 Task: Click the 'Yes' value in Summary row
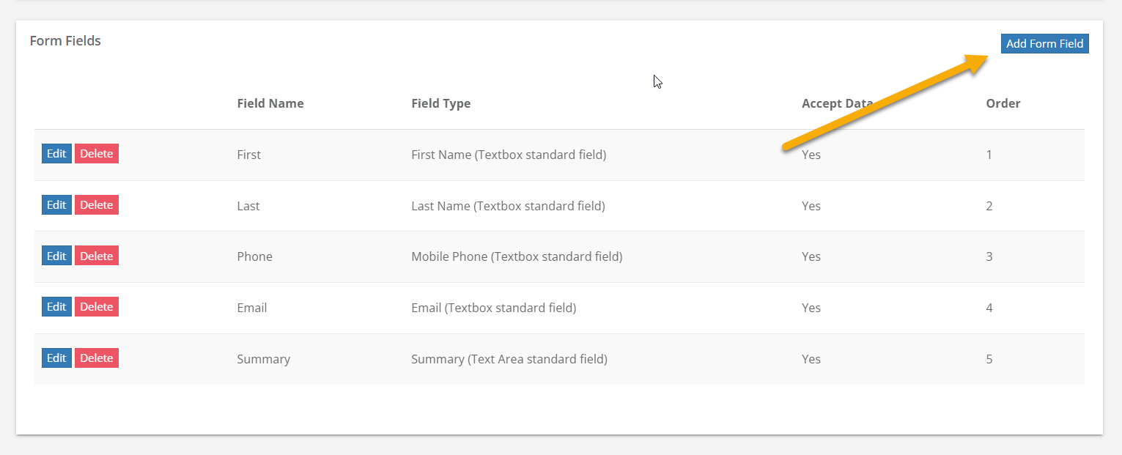click(811, 359)
